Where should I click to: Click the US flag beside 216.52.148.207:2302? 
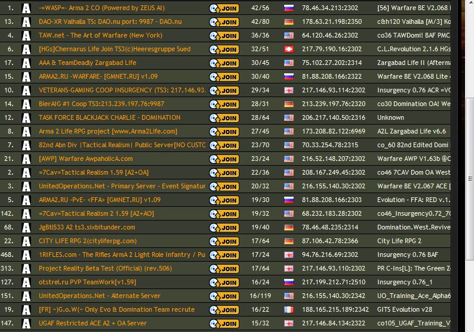(x=289, y=159)
